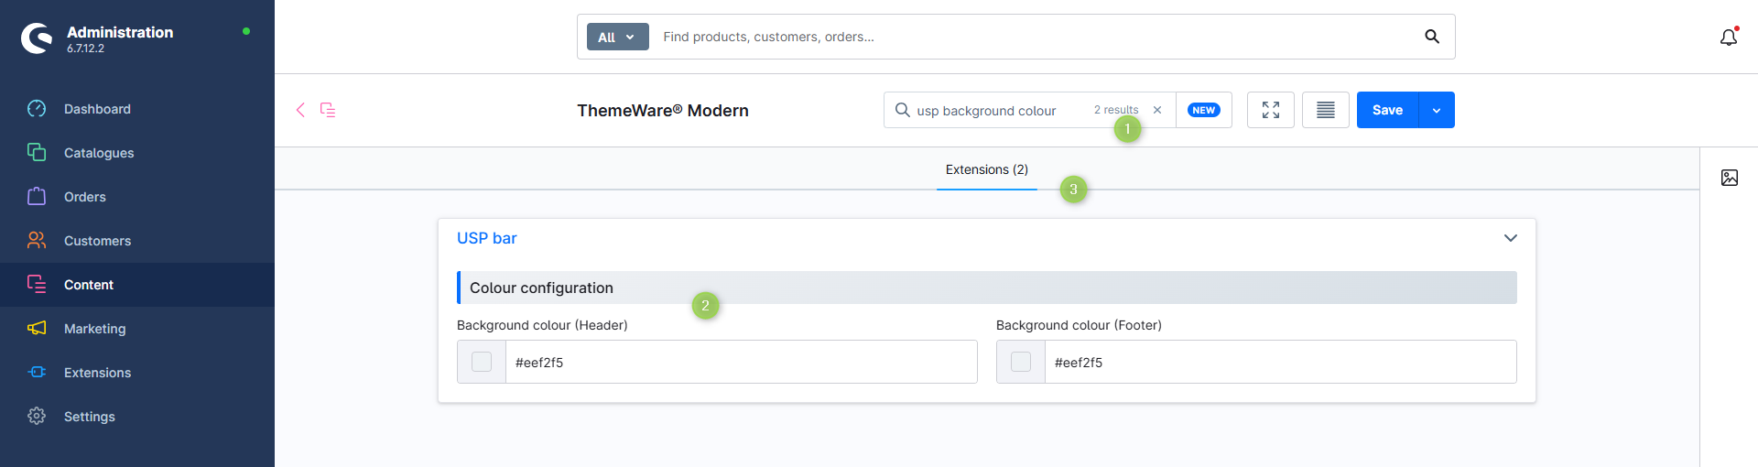Viewport: 1758px width, 467px height.
Task: Click the Settings gear icon
Action: pyautogui.click(x=37, y=416)
